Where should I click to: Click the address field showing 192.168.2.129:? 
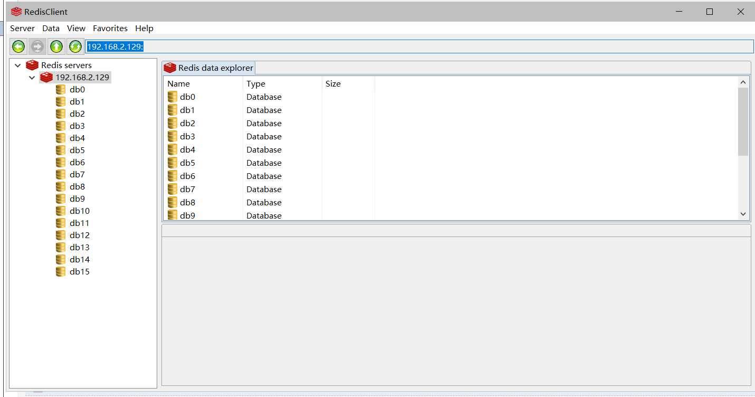(x=419, y=46)
